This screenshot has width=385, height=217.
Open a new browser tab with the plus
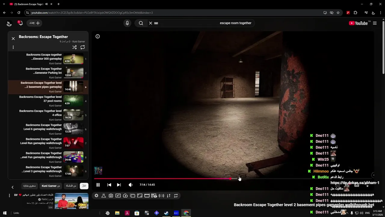coord(58,4)
